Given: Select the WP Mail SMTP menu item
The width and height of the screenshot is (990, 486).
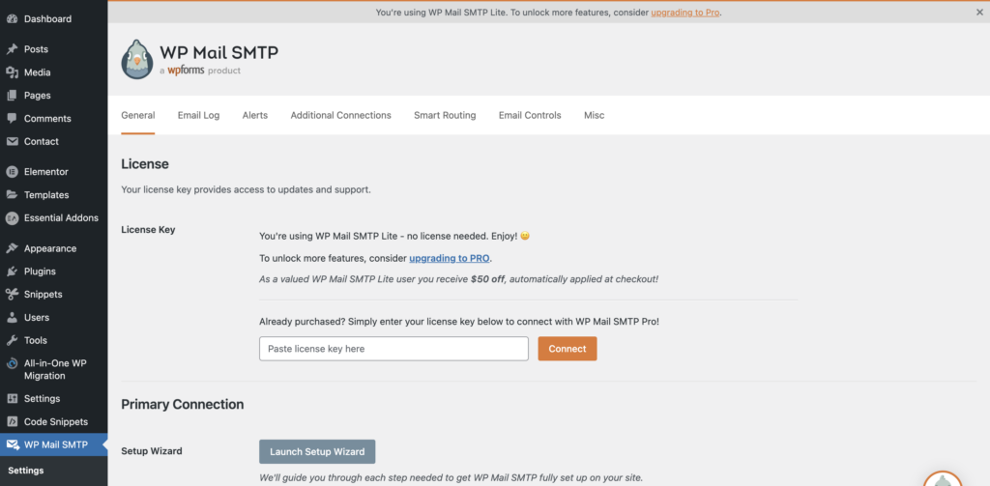Looking at the screenshot, I should point(54,445).
